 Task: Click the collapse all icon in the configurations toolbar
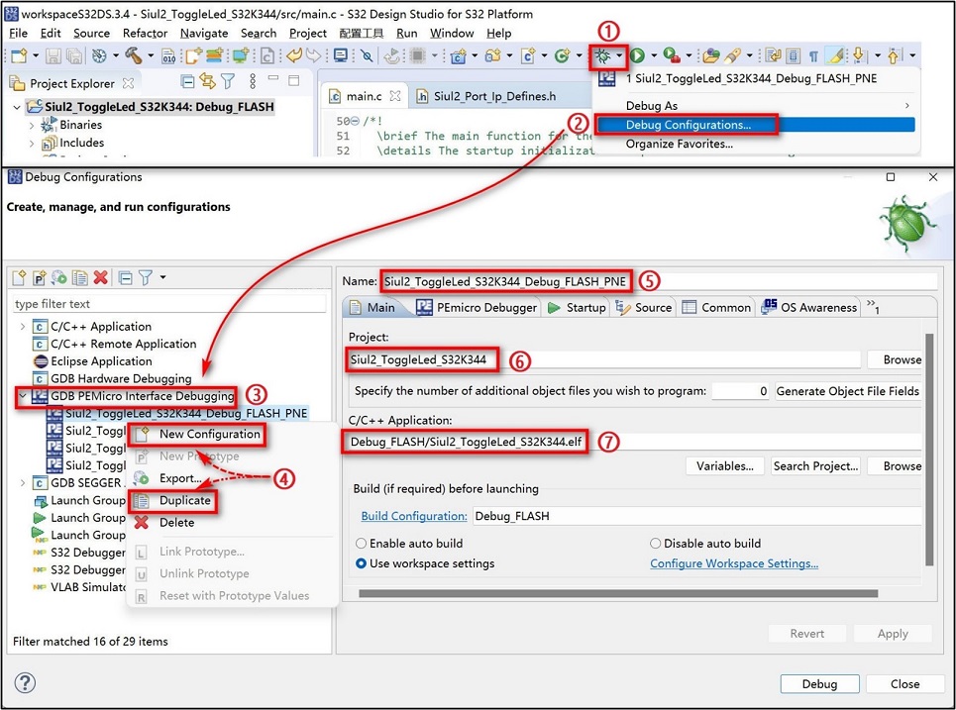(125, 278)
